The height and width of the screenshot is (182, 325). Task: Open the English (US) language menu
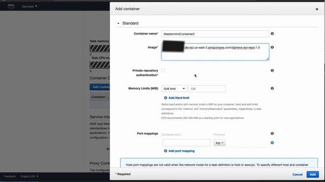pyautogui.click(x=29, y=176)
